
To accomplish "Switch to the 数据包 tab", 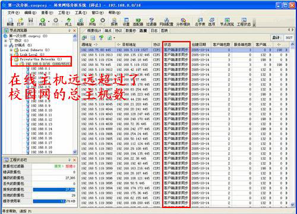I will 131,31.
